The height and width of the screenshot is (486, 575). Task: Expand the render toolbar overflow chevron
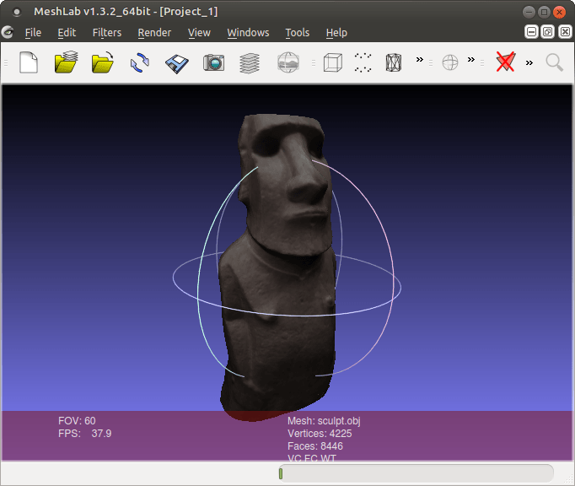pyautogui.click(x=420, y=61)
